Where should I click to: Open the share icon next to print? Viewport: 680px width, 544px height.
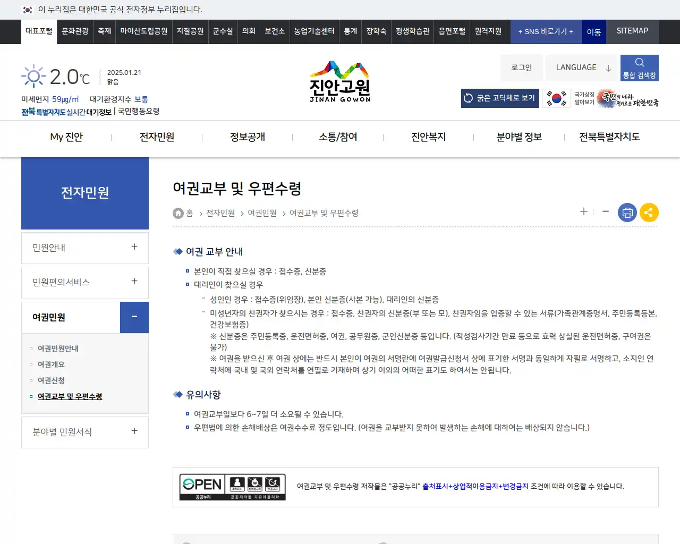coord(649,212)
